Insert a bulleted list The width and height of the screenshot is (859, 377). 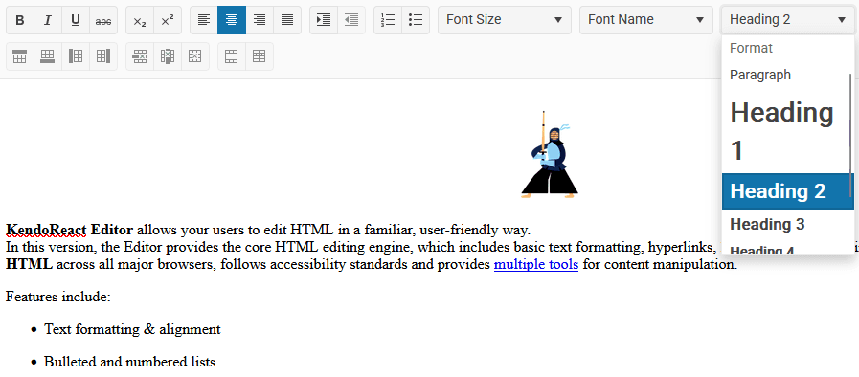tap(416, 20)
